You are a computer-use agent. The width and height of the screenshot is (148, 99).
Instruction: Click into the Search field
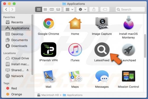[130, 9]
